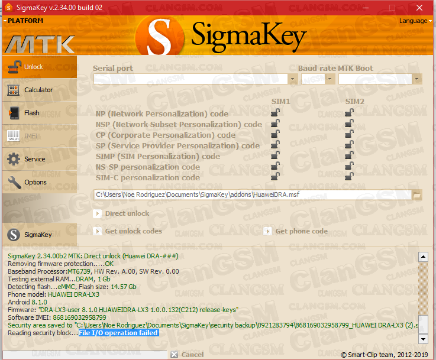Click the 'Detecting flash...eMMC' log line
The image size is (436, 360).
tap(72, 287)
